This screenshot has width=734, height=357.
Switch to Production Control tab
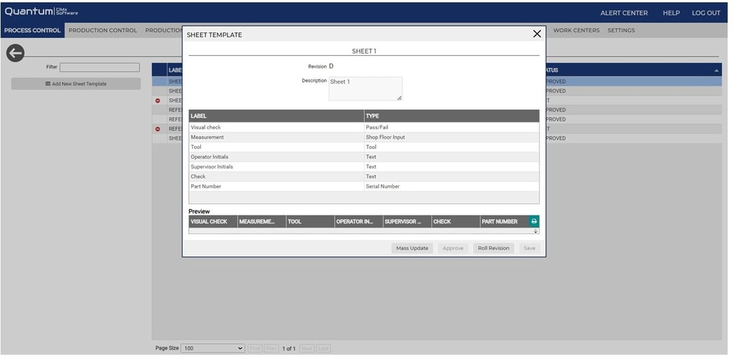coord(103,30)
